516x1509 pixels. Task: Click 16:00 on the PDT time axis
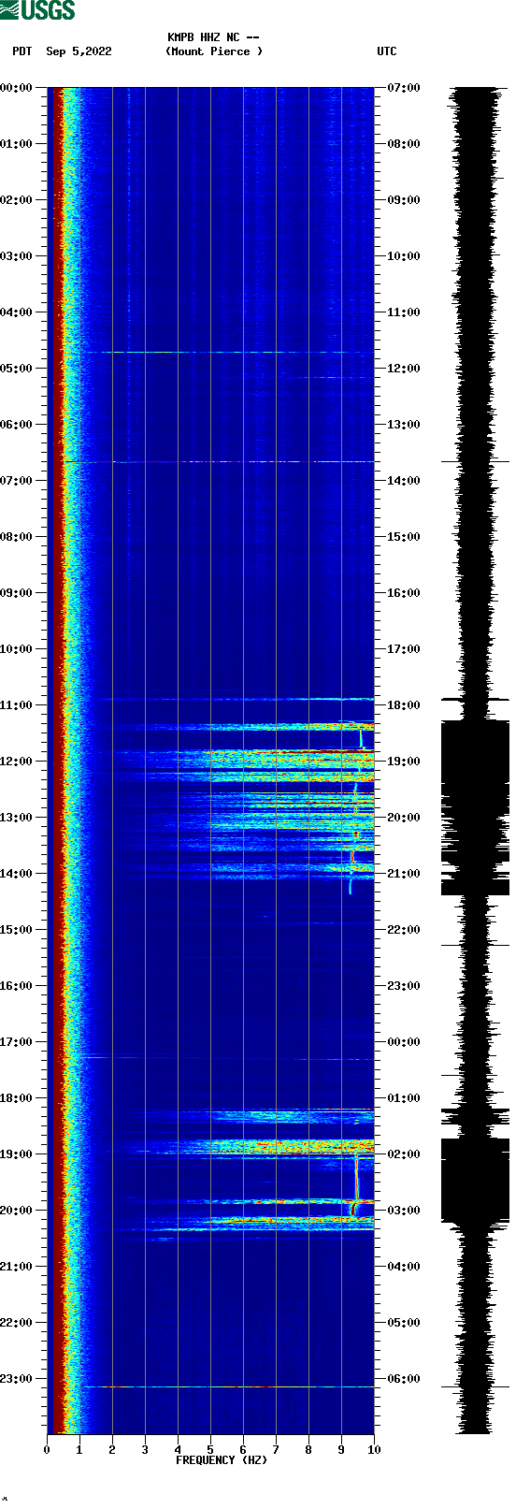(x=17, y=986)
